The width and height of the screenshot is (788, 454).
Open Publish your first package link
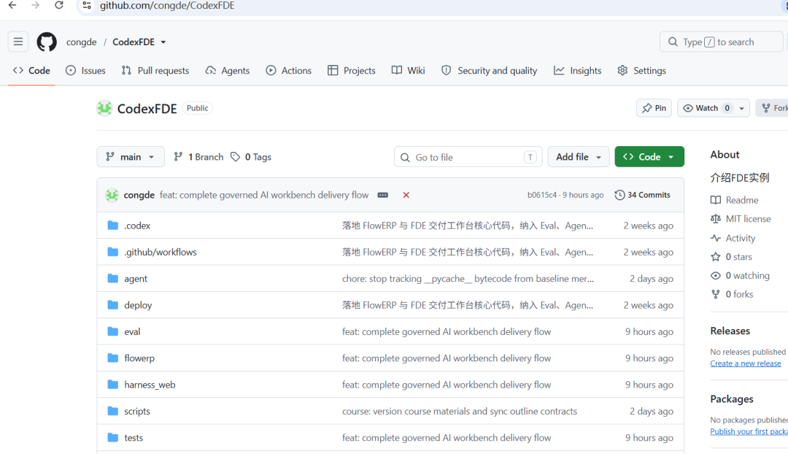(749, 431)
